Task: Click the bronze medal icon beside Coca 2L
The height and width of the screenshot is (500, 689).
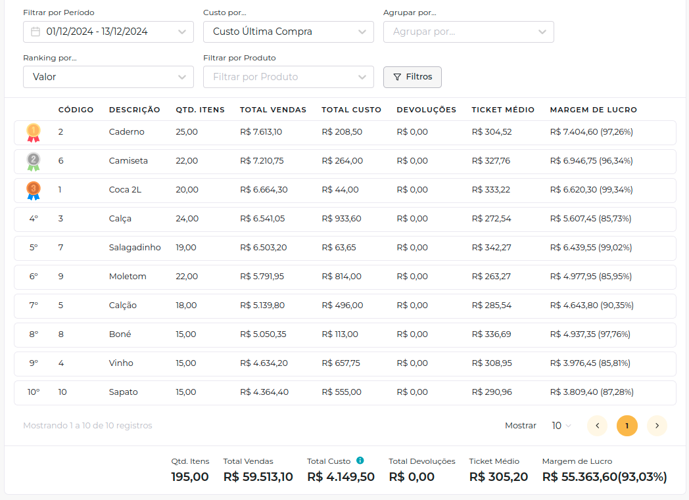Action: coord(32,189)
